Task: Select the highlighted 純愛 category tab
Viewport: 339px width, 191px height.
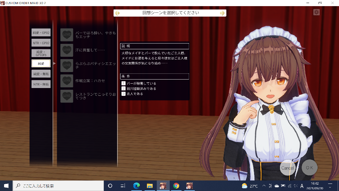Action: 41,64
